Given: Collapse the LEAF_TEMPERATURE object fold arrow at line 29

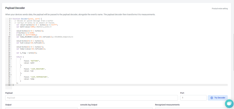Looking at the screenshot, I should [11, 75].
